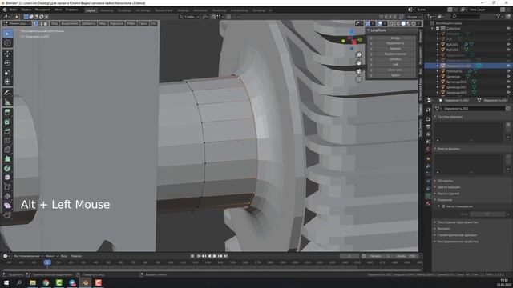This screenshot has width=513, height=288.
Task: Toggle X-ray display in viewport header
Action: [x=392, y=23]
